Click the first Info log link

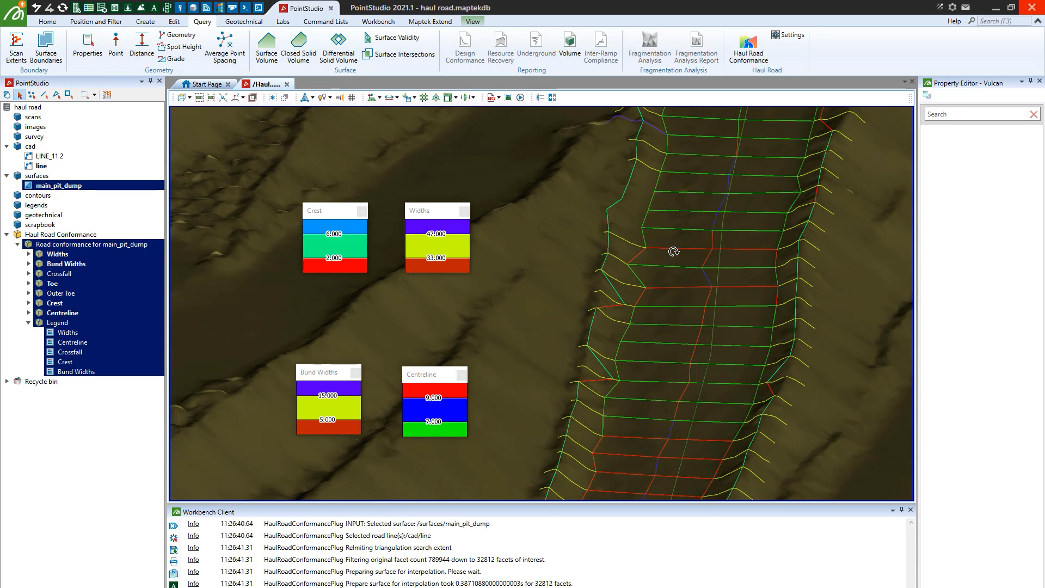[x=193, y=524]
